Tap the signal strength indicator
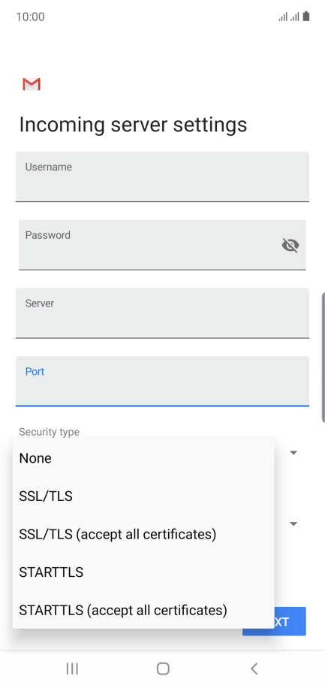This screenshot has width=325, height=688. (x=288, y=17)
